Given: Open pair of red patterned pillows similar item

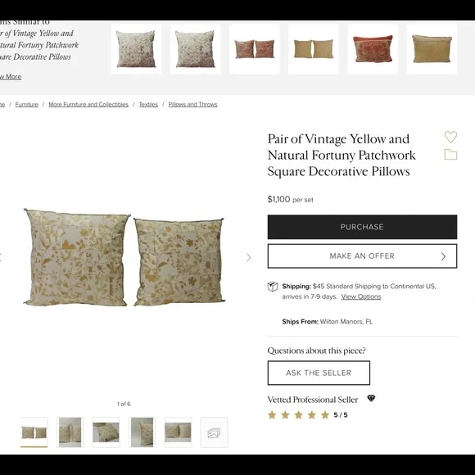Looking at the screenshot, I should 255,49.
